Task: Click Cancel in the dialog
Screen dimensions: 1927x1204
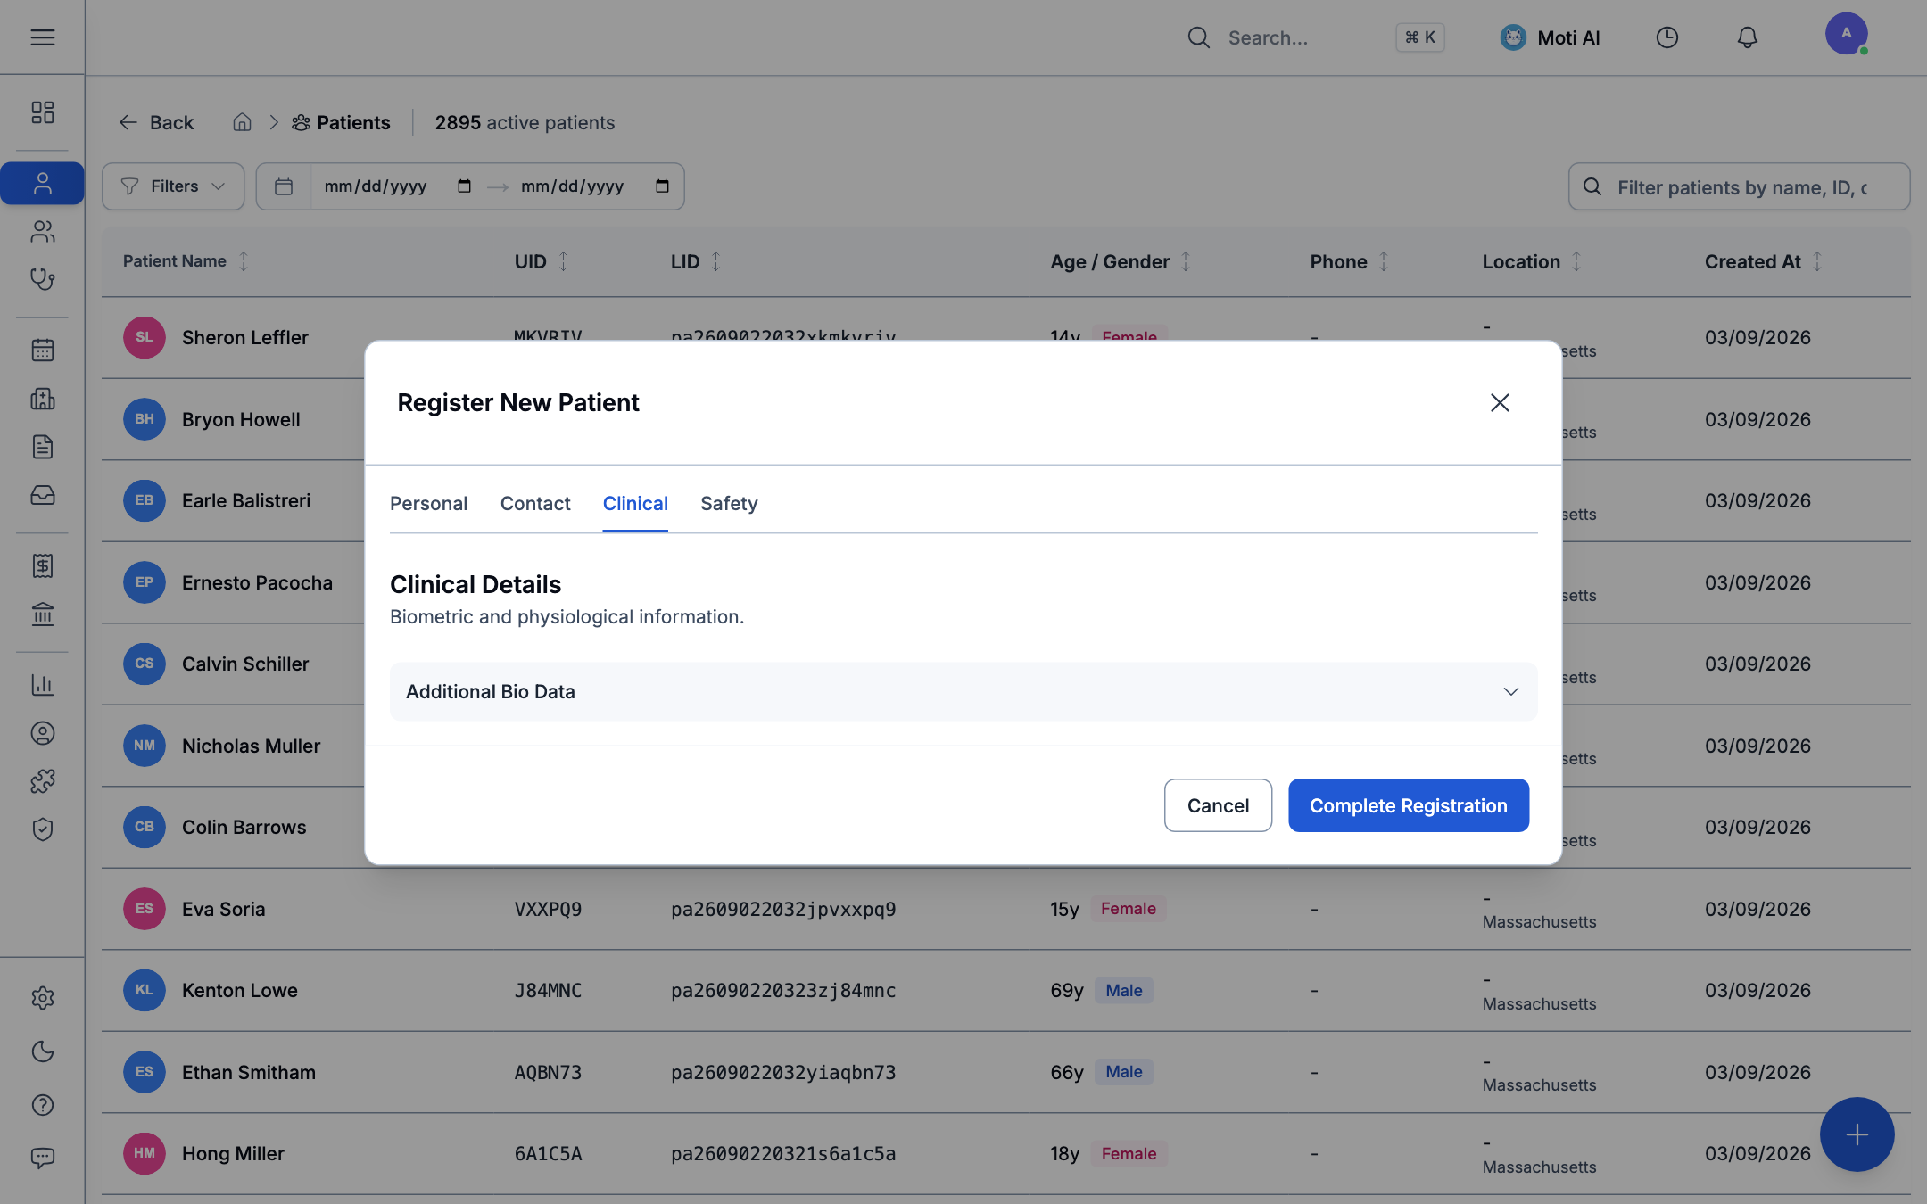Action: pyautogui.click(x=1218, y=805)
